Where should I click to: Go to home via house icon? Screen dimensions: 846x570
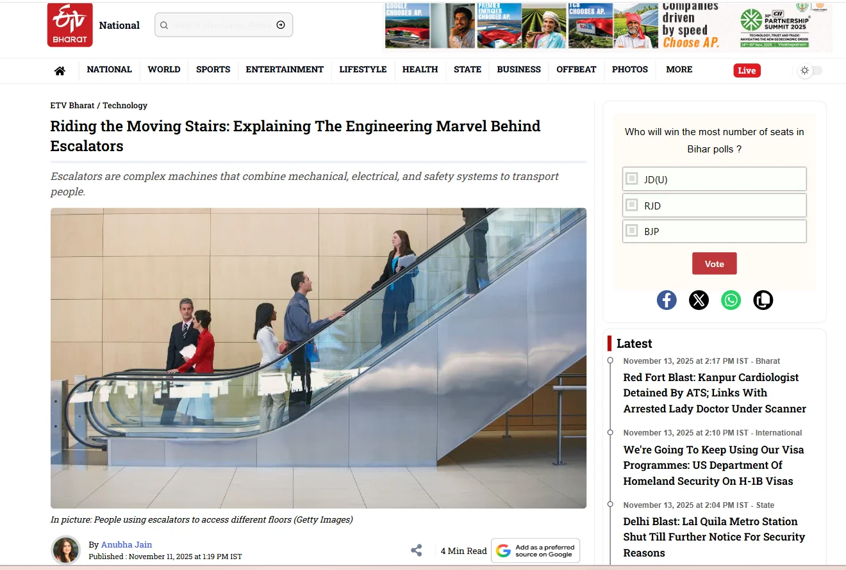point(60,70)
